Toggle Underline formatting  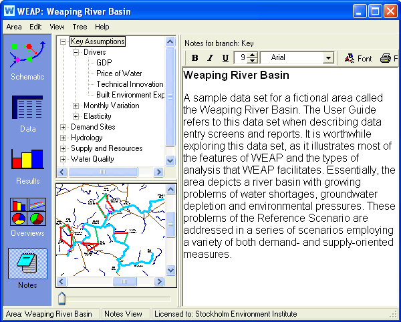tap(225, 58)
